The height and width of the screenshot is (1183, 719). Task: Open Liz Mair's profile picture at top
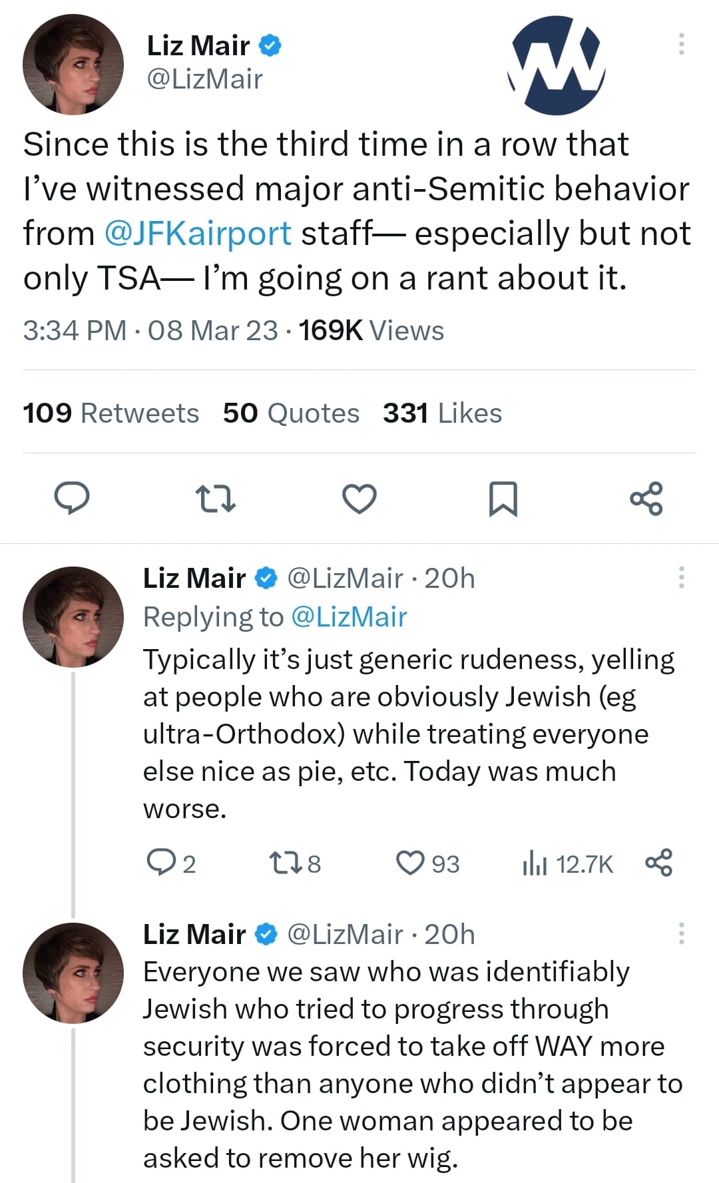coord(73,65)
